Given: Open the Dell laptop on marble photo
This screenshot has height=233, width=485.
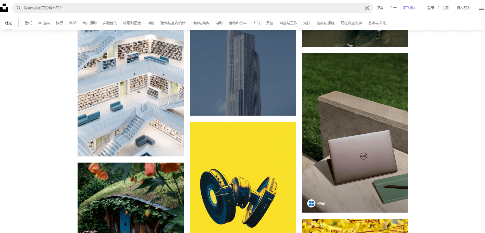Looking at the screenshot, I should coord(355,133).
